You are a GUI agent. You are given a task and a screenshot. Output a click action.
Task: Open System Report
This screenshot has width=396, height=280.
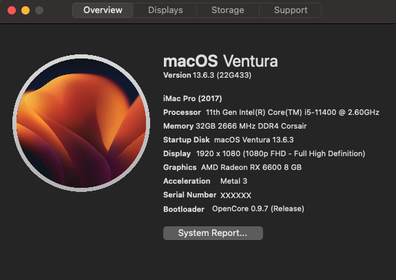pos(213,233)
